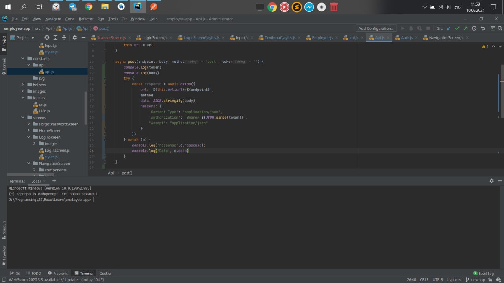
Task: Open Git history clock icon
Action: (x=474, y=28)
